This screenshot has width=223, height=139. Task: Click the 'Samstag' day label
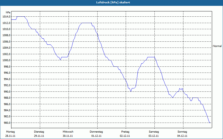pyautogui.click(x=154, y=132)
